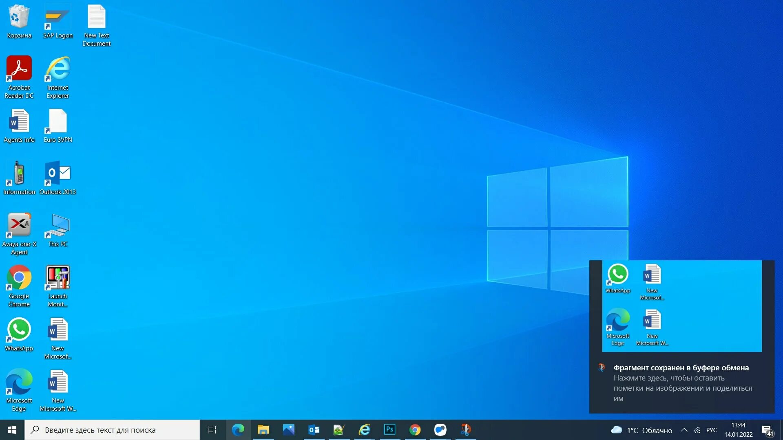
Task: Open Notepad++ from the taskbar
Action: (x=339, y=430)
